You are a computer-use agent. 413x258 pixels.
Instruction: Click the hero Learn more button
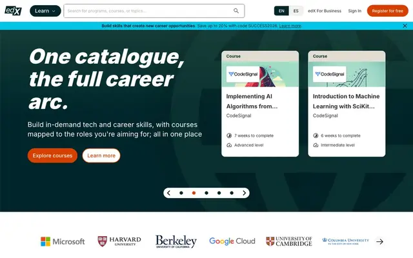[x=101, y=155]
